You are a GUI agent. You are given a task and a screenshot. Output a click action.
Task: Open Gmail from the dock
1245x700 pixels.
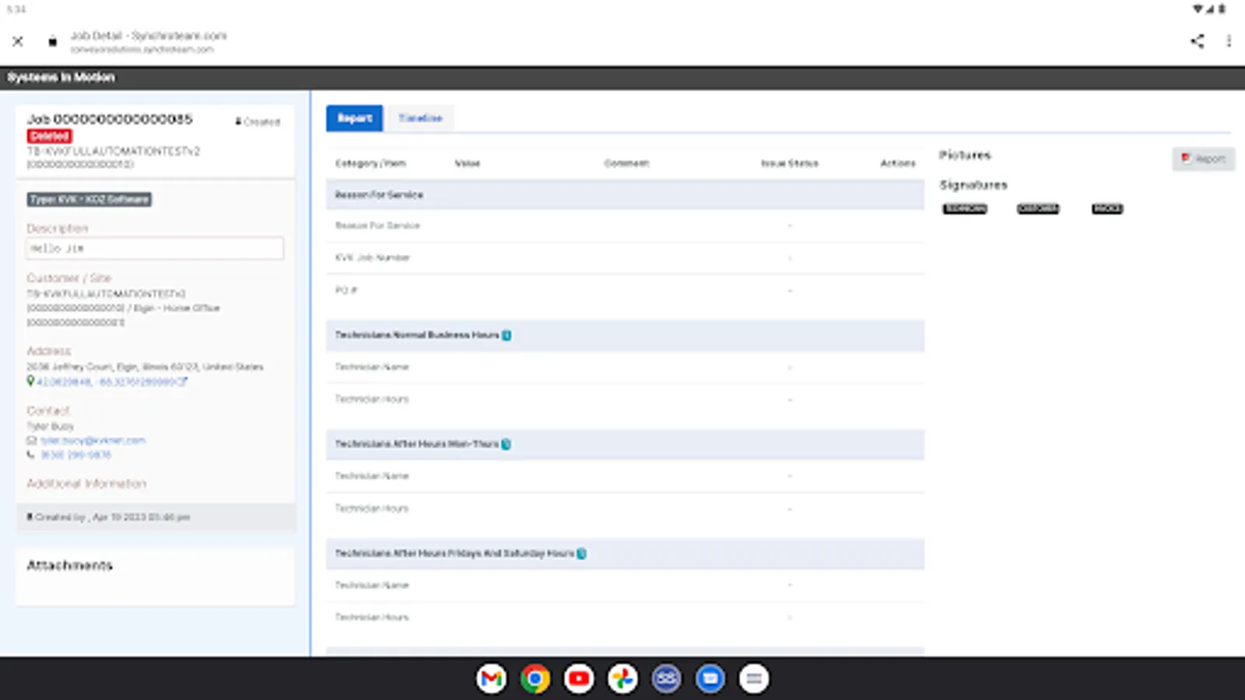(491, 679)
